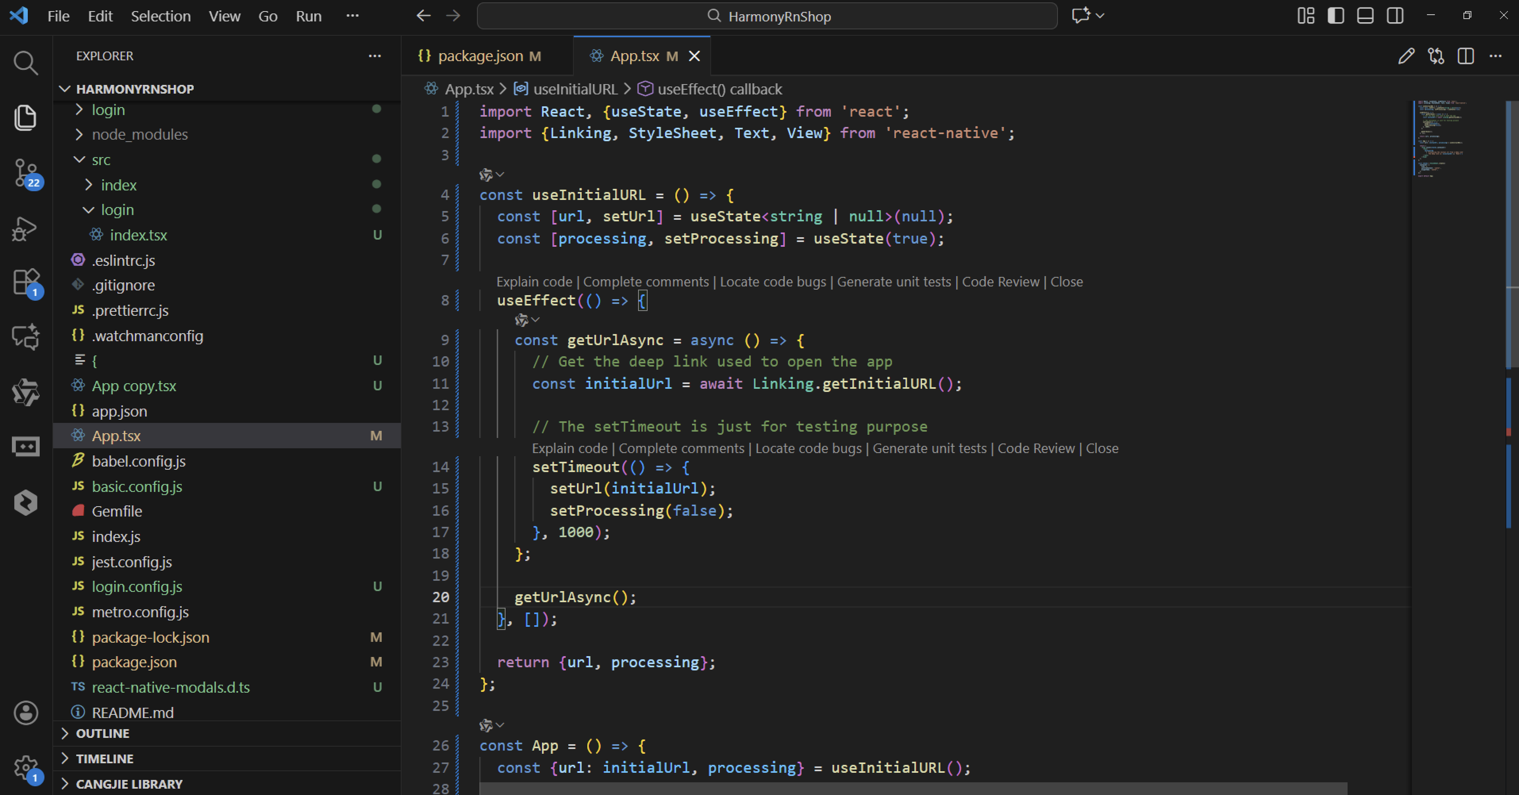1519x795 pixels.
Task: Open Copilot chat icon in title bar
Action: click(x=1080, y=16)
